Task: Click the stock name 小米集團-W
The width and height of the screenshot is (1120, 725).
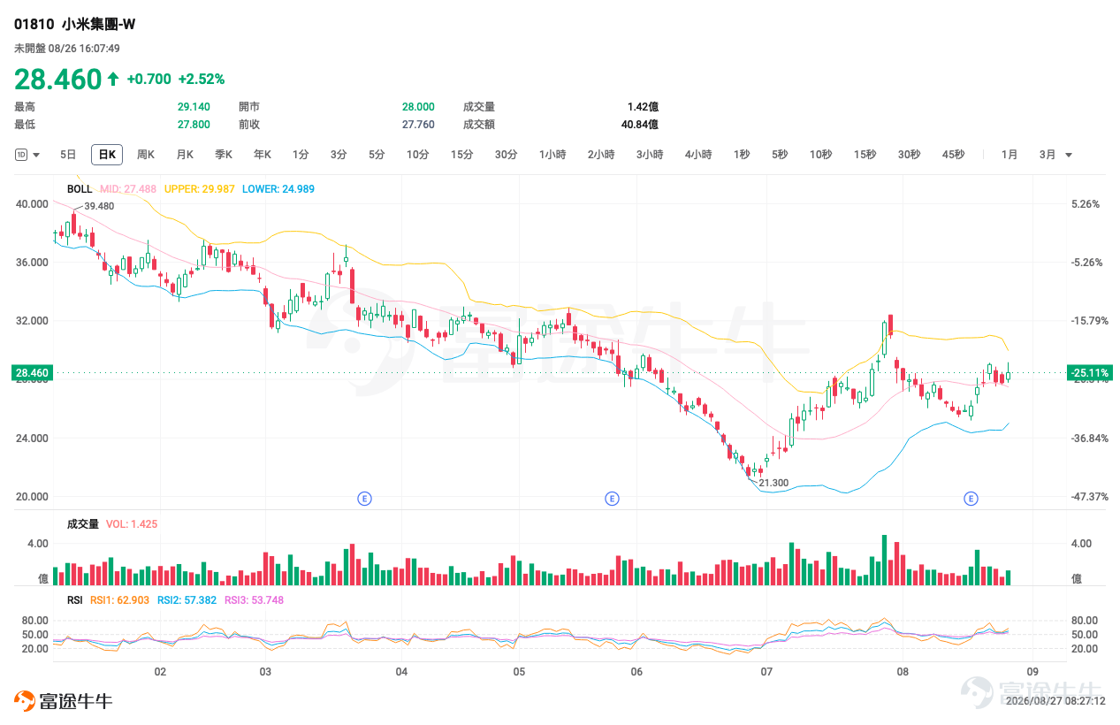Action: coord(99,25)
